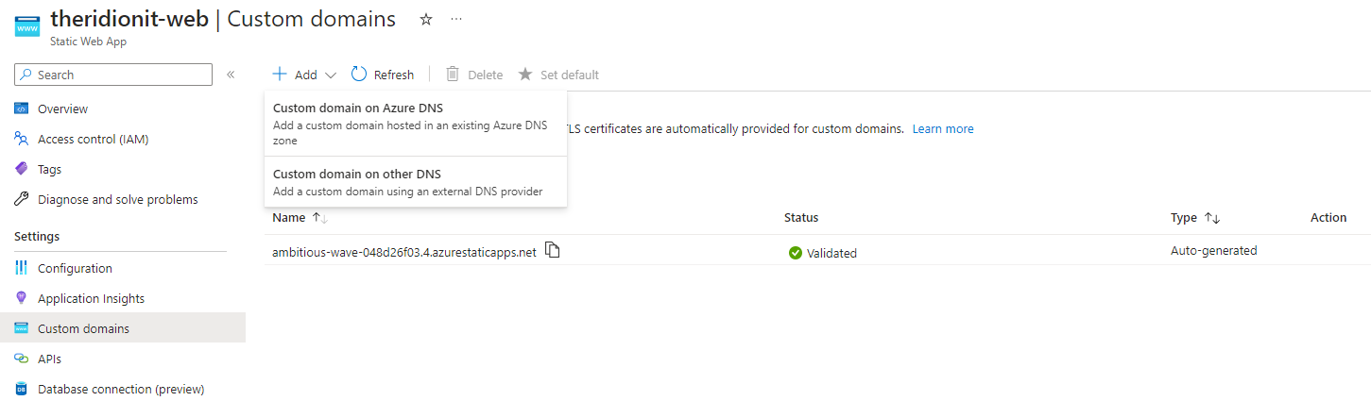Click the Access control people icon
The image size is (1371, 401).
22,139
